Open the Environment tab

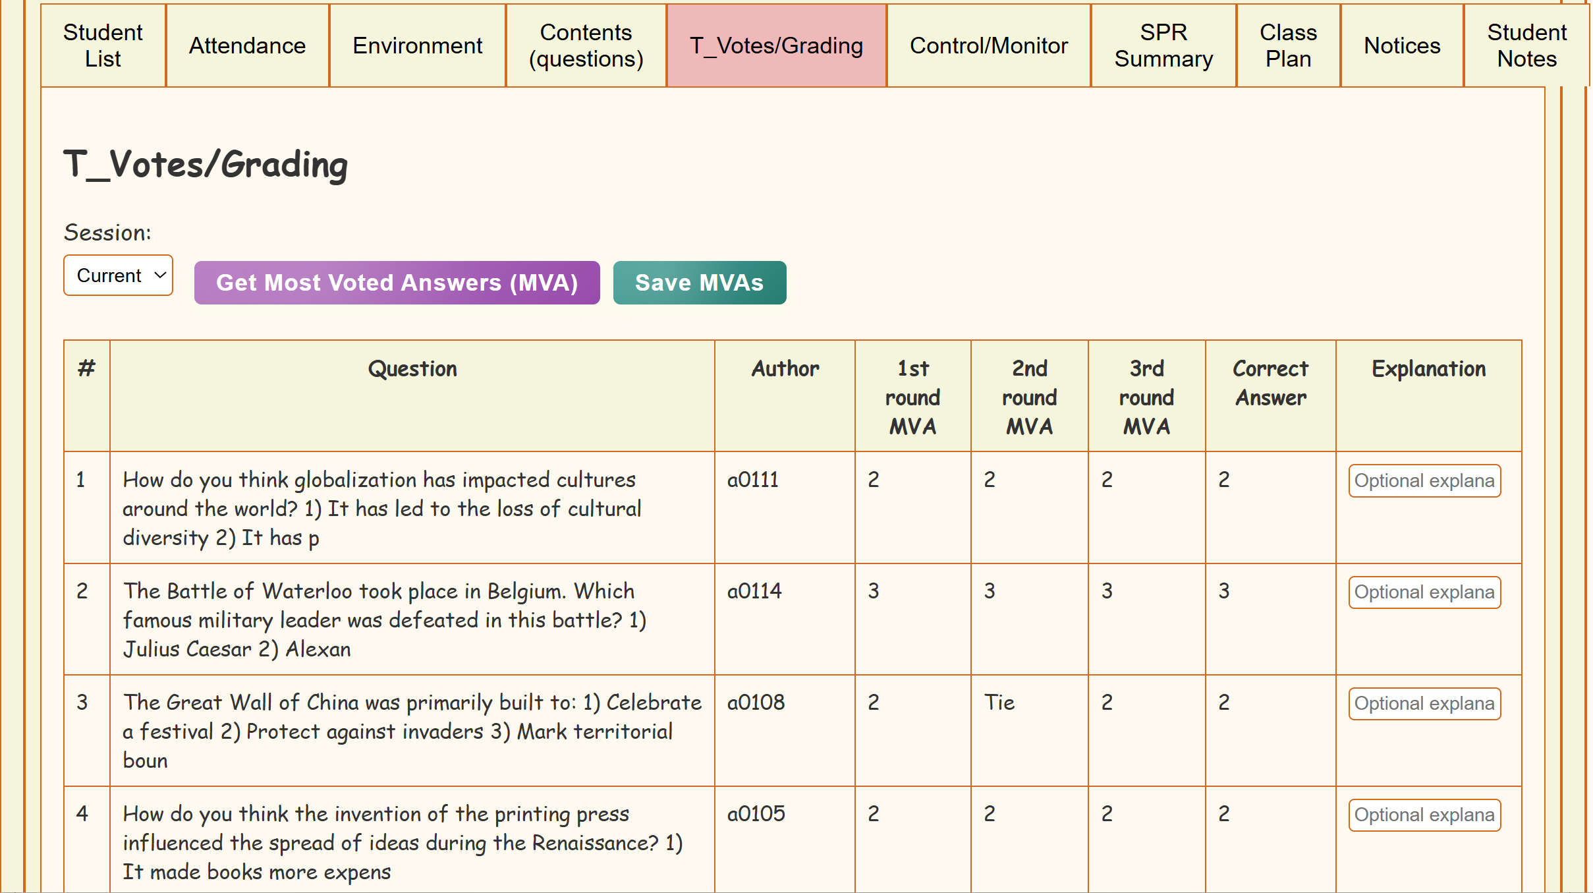point(417,45)
